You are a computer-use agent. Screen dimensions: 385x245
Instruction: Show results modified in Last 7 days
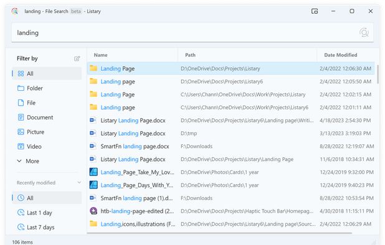tap(47, 227)
